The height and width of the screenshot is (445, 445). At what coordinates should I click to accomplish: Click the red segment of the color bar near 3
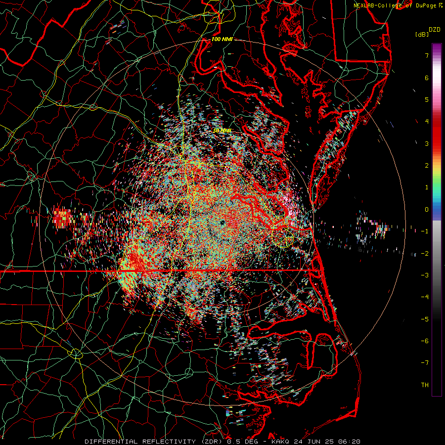coord(437,136)
